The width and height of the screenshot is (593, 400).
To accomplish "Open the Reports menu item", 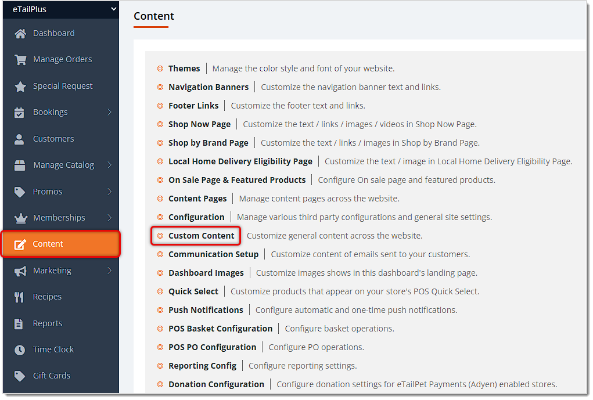I will (48, 323).
